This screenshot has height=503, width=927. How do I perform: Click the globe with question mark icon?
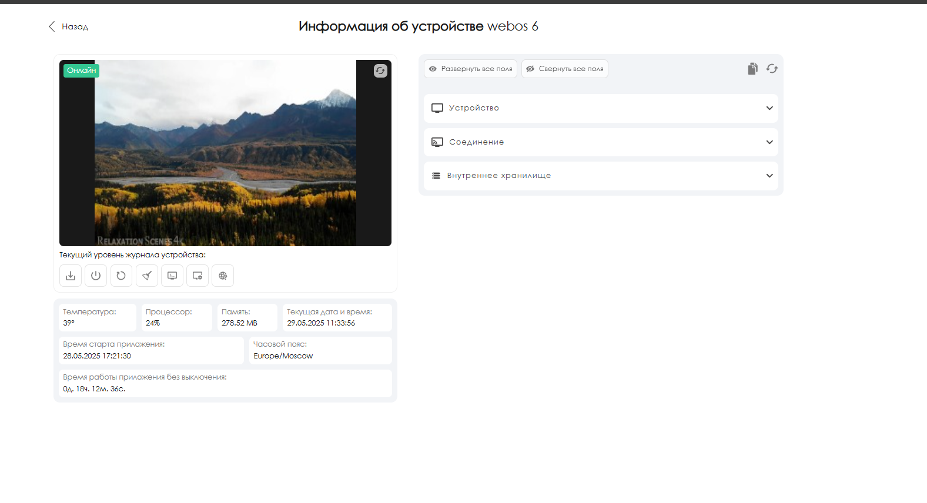tap(223, 276)
